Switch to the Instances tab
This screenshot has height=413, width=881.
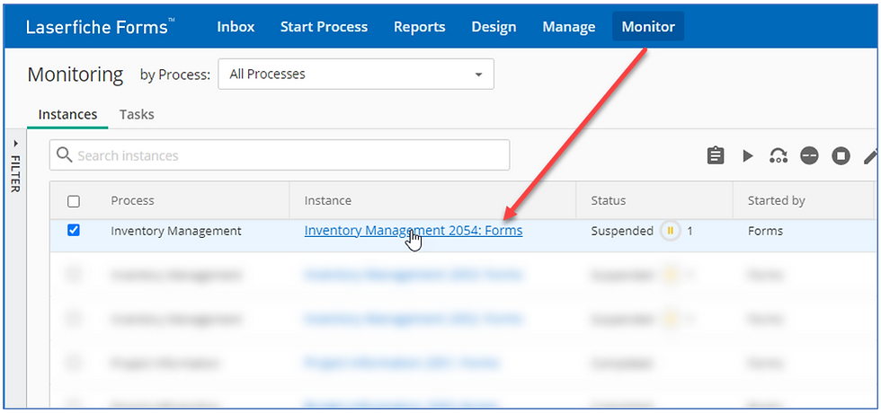pos(67,115)
